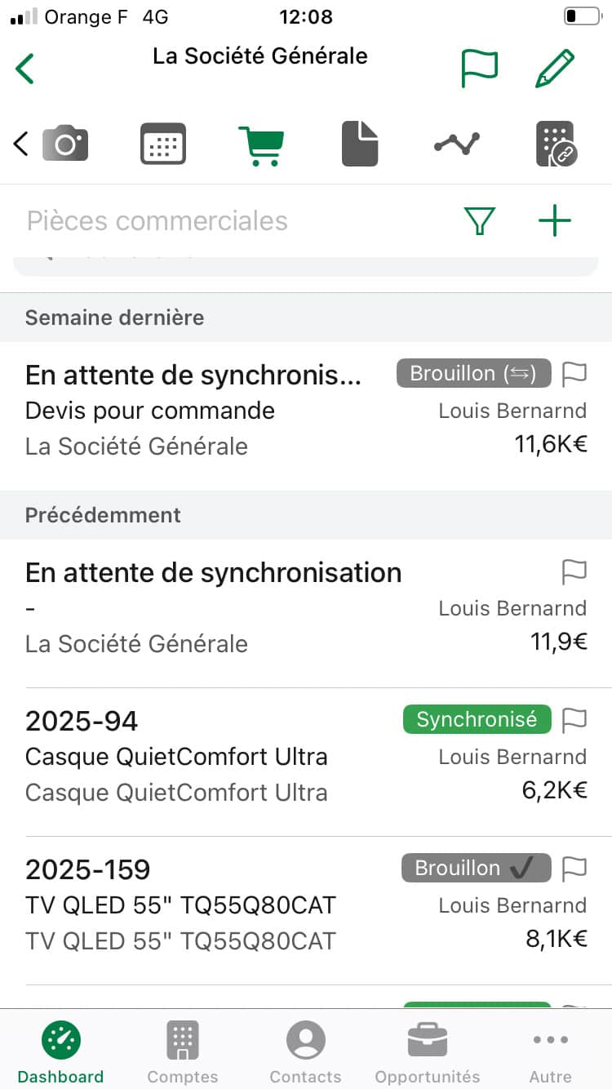Add new commercial document with plus

(x=555, y=221)
